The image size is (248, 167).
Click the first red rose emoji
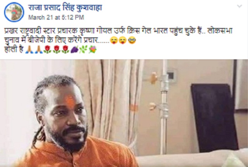click(x=47, y=50)
